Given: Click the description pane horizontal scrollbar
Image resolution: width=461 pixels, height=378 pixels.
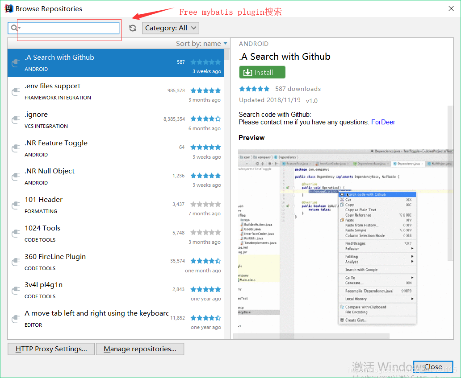Looking at the screenshot, I should [312, 336].
